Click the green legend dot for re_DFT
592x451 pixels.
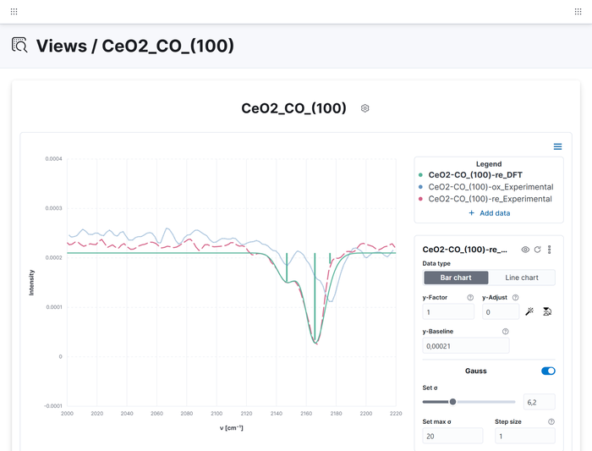(420, 175)
